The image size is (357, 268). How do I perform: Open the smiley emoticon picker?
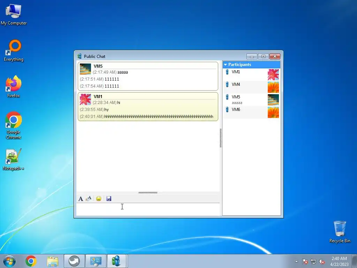(x=99, y=199)
